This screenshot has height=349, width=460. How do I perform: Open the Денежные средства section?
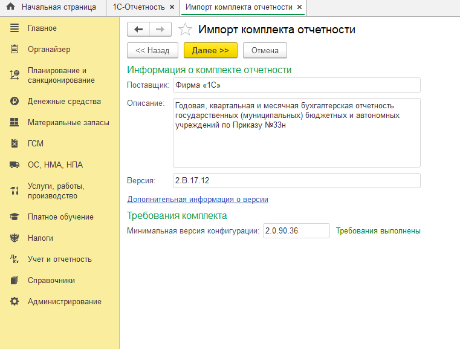coord(64,101)
